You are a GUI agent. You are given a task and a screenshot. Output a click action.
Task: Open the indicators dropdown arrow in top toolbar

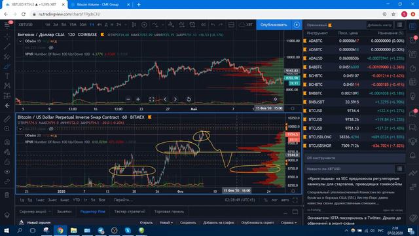(162, 25)
